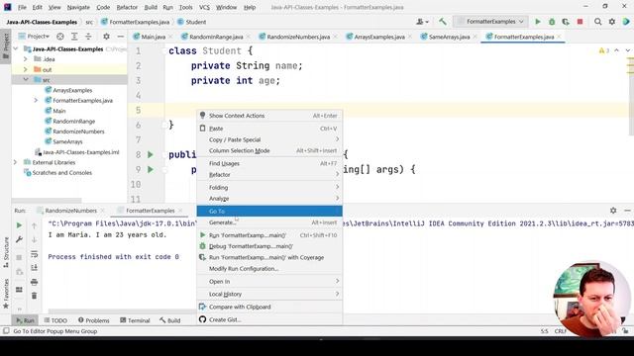
Task: Expand all in Project panel toolbar
Action: click(x=74, y=37)
